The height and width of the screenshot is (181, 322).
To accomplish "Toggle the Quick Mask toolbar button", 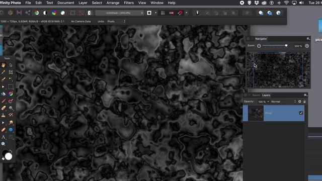I will 149,13.
